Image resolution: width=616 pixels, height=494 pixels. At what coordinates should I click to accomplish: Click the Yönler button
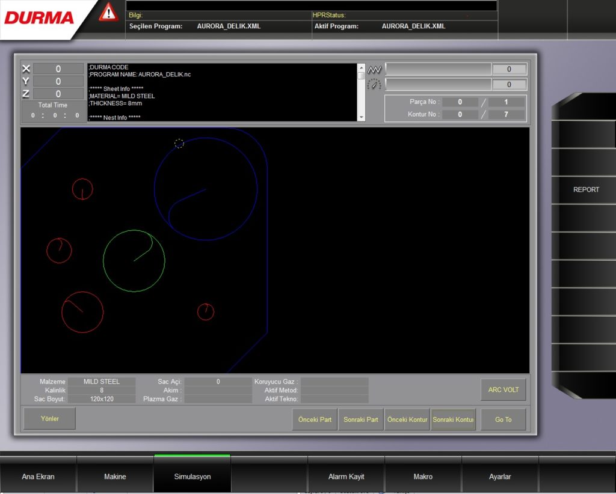point(49,419)
